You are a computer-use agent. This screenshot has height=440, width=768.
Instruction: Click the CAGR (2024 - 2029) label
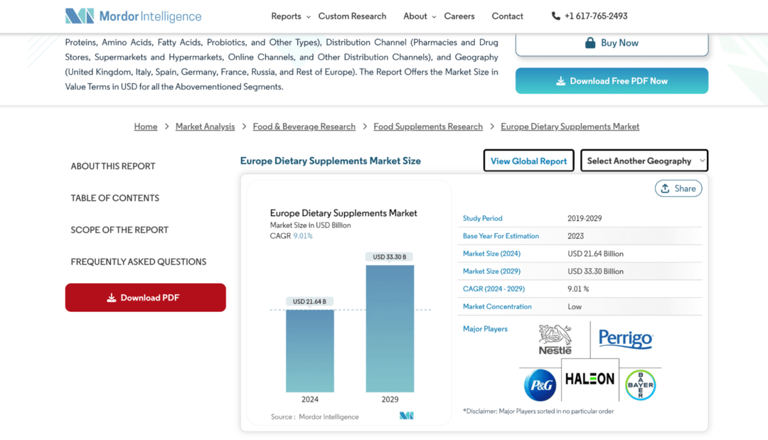(494, 289)
